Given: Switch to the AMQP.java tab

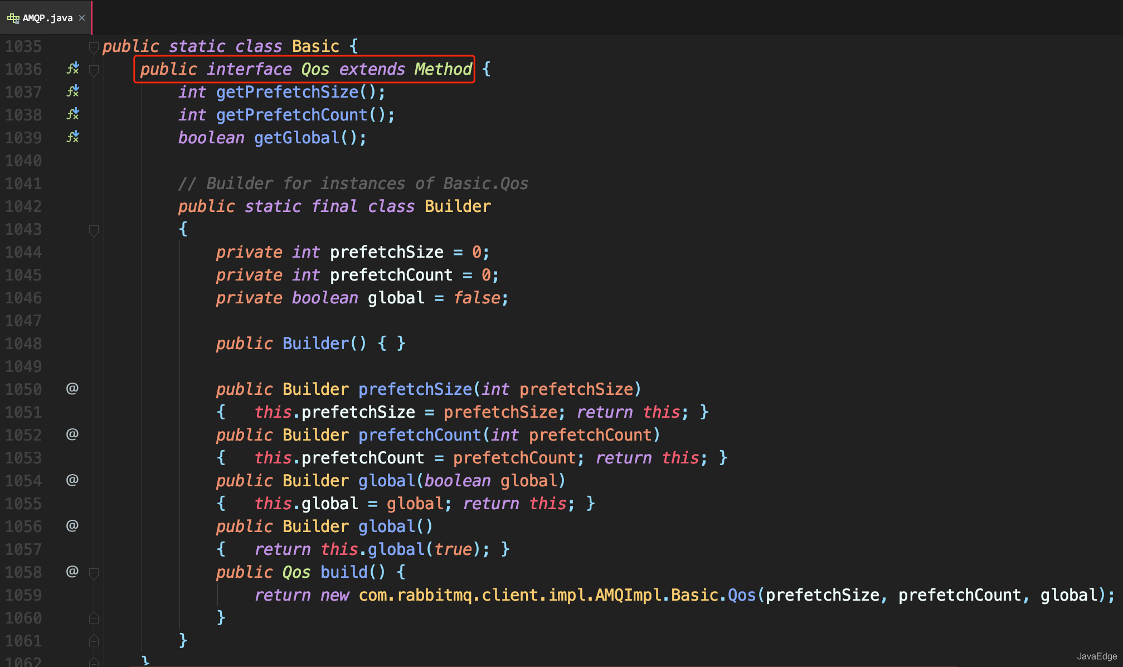Looking at the screenshot, I should coord(47,18).
